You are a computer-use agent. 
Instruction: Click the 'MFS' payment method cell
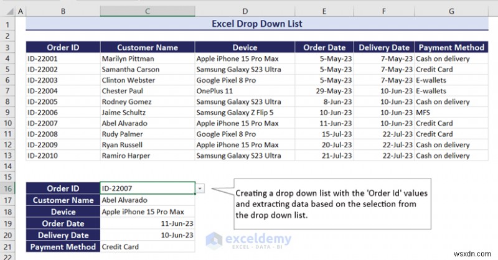click(x=451, y=113)
